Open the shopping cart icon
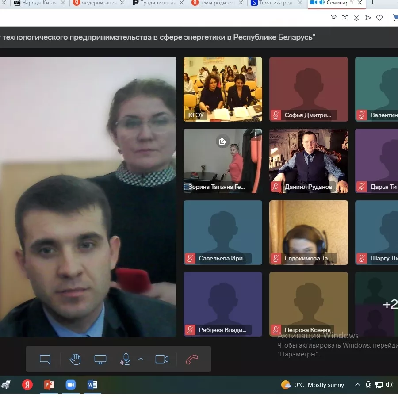The height and width of the screenshot is (398, 398). (x=395, y=18)
